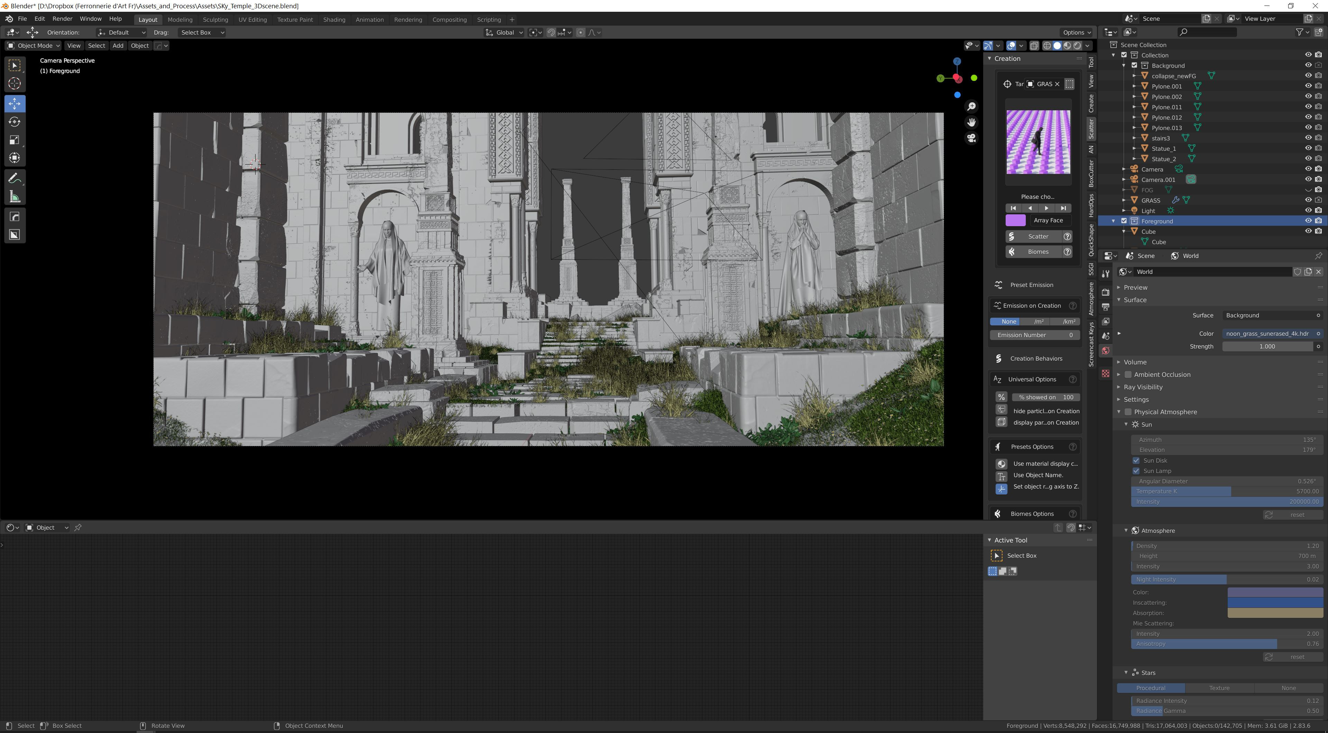The height and width of the screenshot is (733, 1328).
Task: Adjust the Temperature K slider
Action: click(x=1226, y=491)
